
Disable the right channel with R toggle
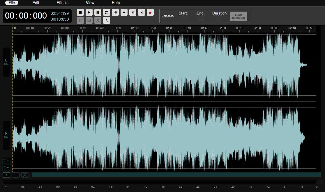[x=6, y=135]
